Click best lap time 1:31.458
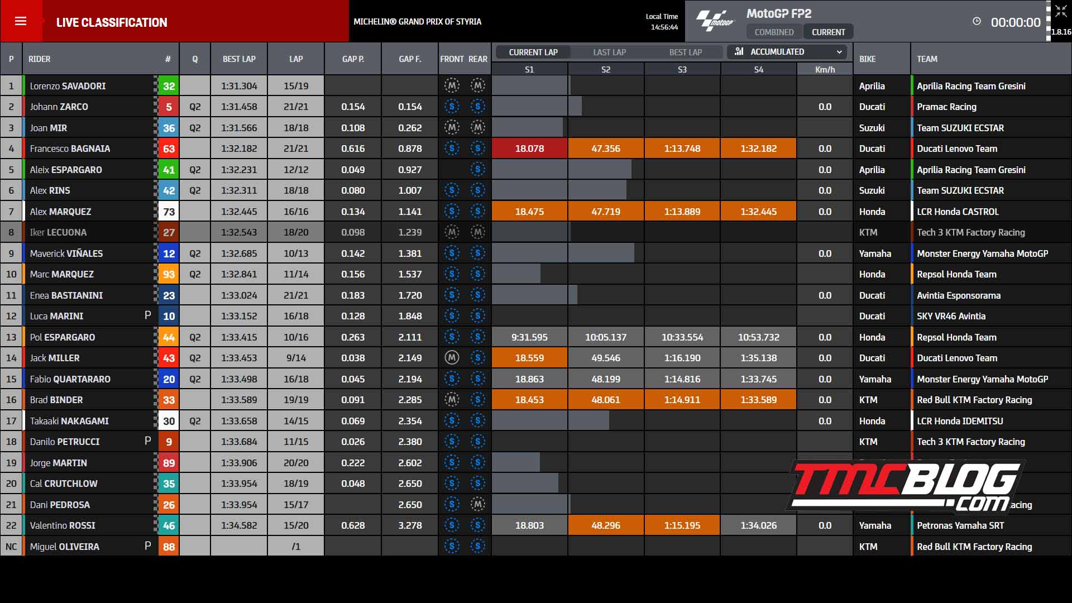Viewport: 1072px width, 603px height. 239,107
